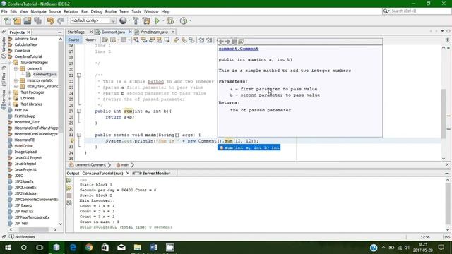Open the HTTP Server Monitor tab

[x=151, y=174]
